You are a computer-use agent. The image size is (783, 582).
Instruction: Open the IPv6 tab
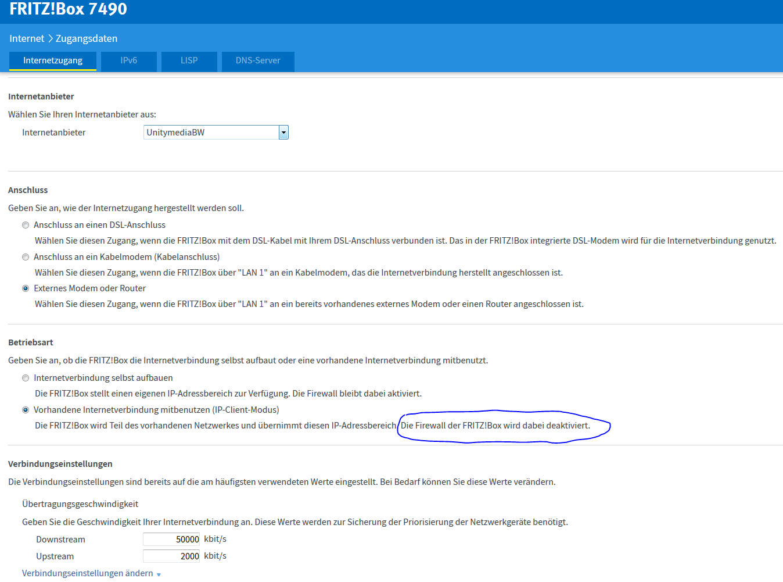129,61
